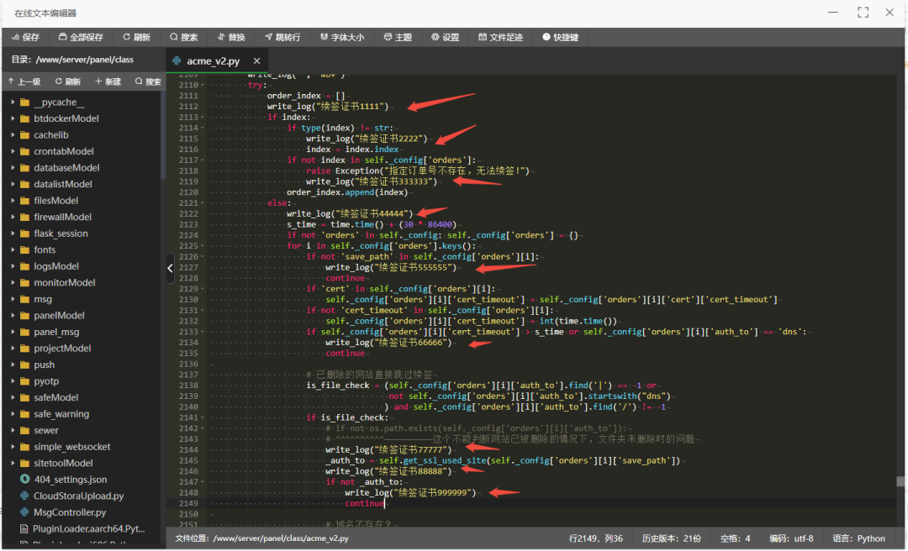Screen dimensions: 908x551
Task: Open 字体大小 (Font size) option
Action: click(x=342, y=37)
